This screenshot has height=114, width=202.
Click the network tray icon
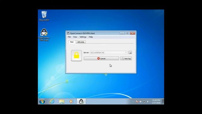[145, 102]
